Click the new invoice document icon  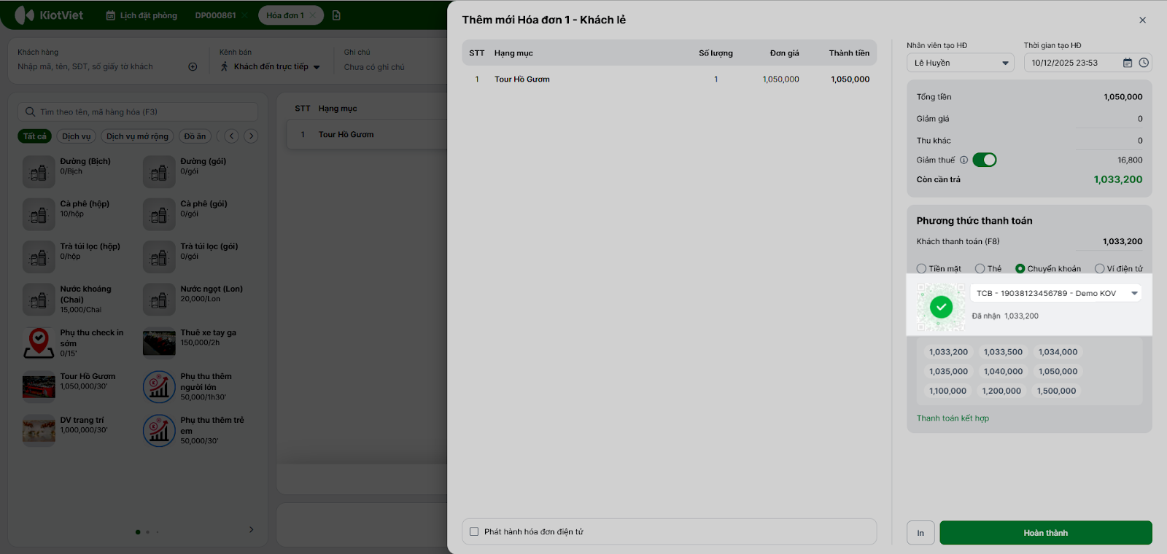coord(336,15)
